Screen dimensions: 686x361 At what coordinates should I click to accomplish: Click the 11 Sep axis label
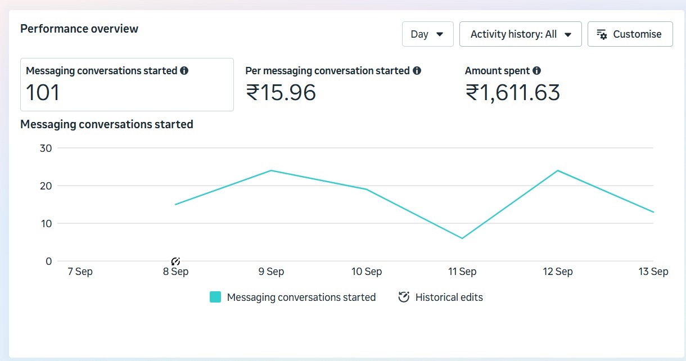(x=462, y=272)
